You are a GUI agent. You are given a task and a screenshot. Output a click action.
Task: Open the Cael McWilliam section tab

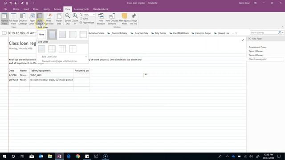[x=179, y=33]
